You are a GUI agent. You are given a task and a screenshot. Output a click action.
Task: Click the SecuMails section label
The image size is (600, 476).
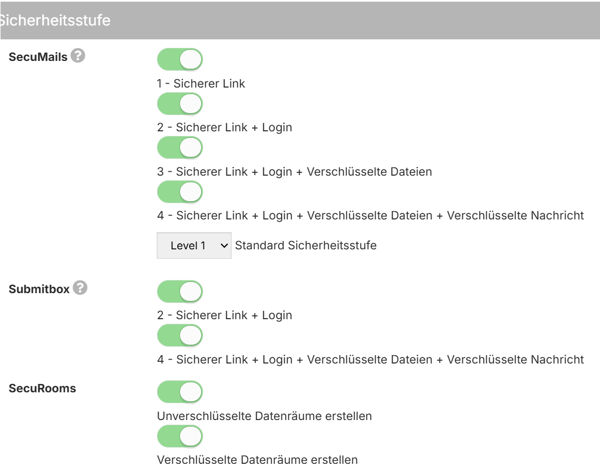pyautogui.click(x=38, y=57)
